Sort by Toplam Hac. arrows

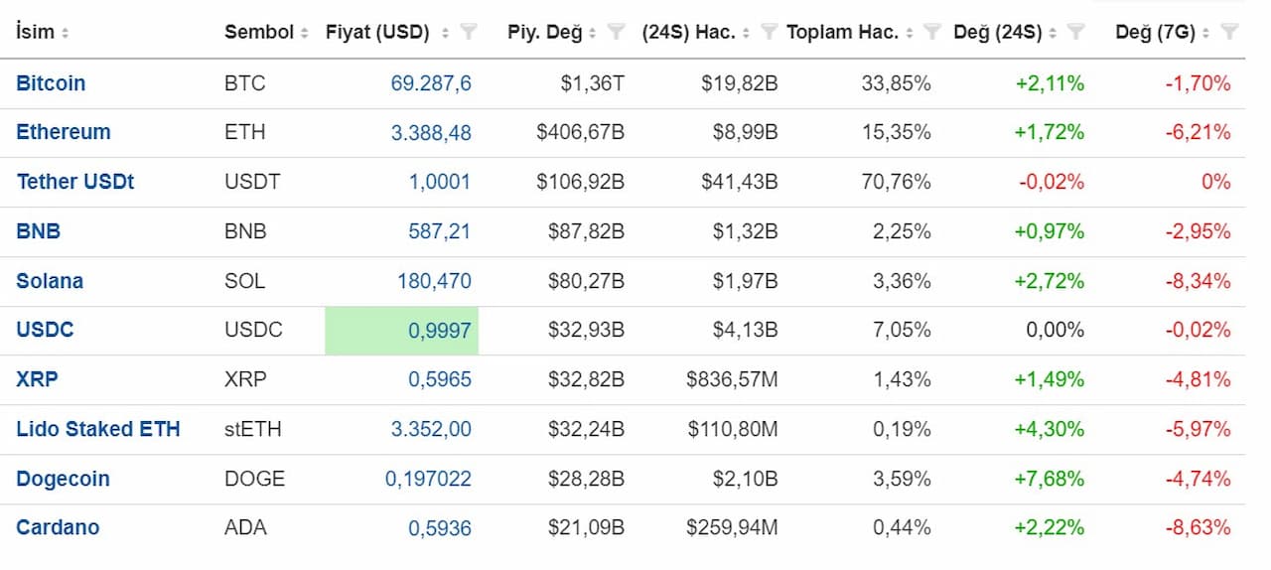click(x=909, y=33)
